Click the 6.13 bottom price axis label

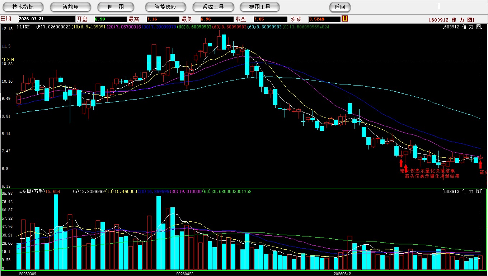(6, 186)
